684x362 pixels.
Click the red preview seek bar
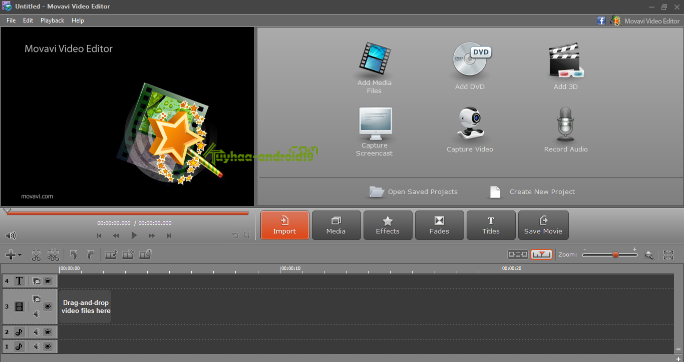[x=128, y=213]
